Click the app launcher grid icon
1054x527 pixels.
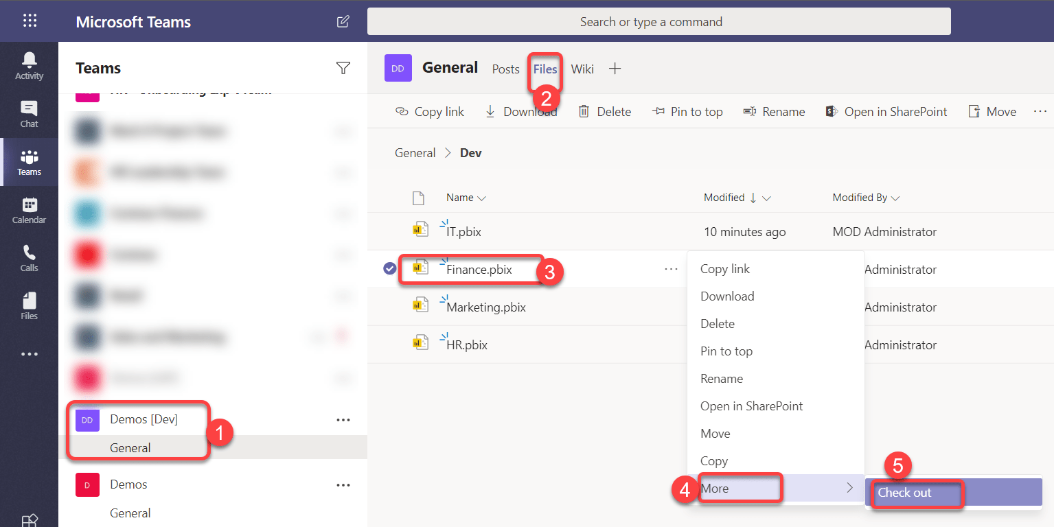[30, 21]
